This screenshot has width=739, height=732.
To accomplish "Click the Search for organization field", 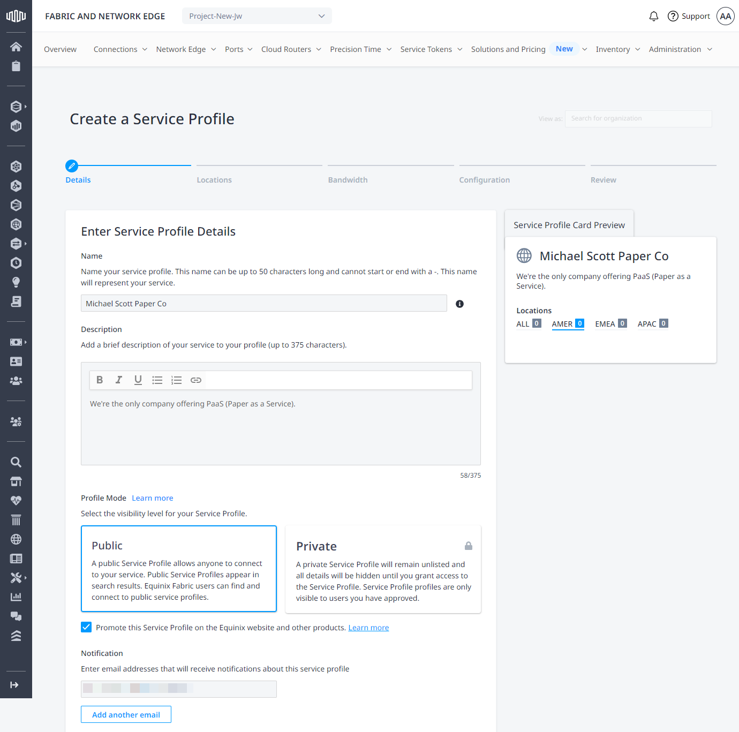I will (638, 119).
